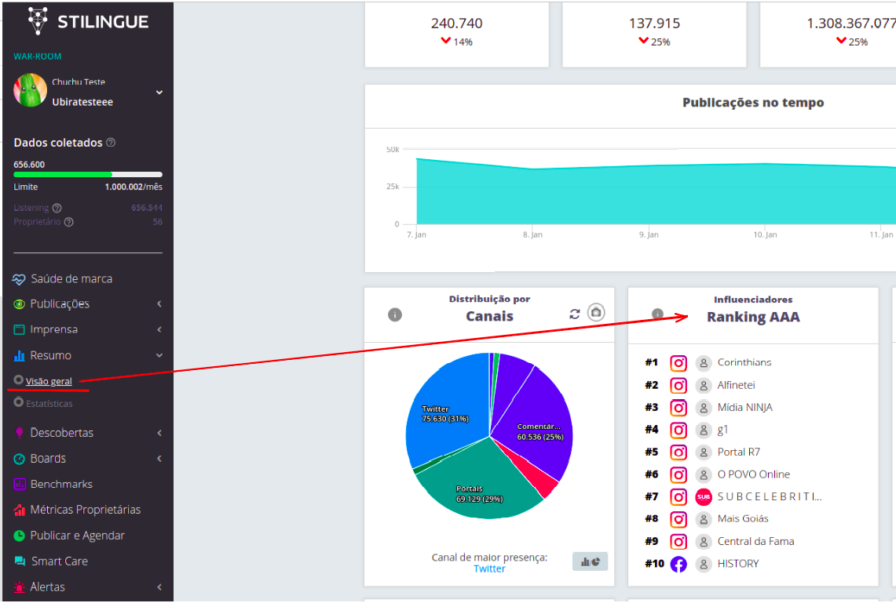Click the help icon beside Dados coletados

coord(111,143)
